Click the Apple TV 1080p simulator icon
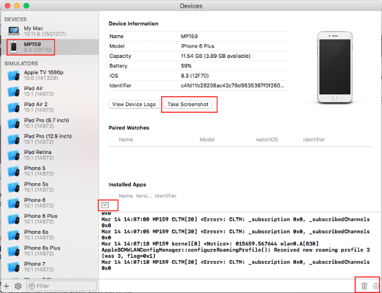Viewport: 382px width, 293px height. [x=14, y=76]
